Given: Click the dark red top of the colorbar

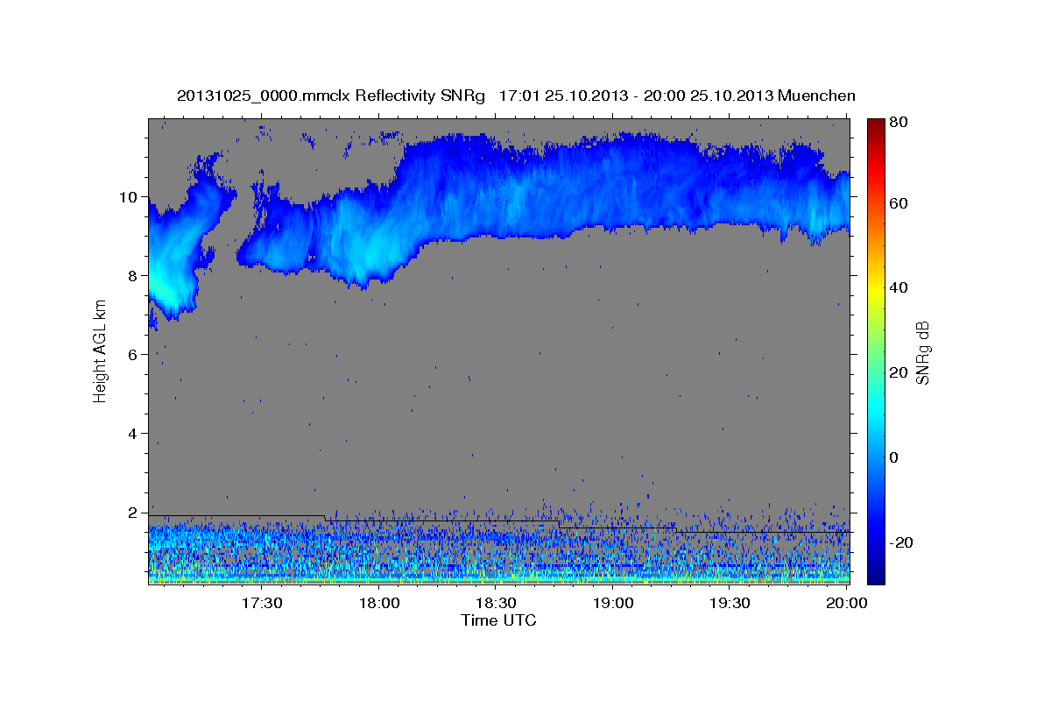Looking at the screenshot, I should point(876,125).
